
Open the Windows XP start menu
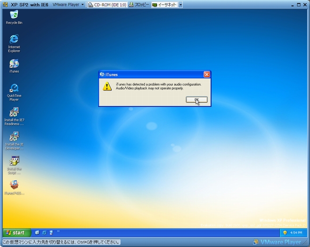(x=17, y=232)
